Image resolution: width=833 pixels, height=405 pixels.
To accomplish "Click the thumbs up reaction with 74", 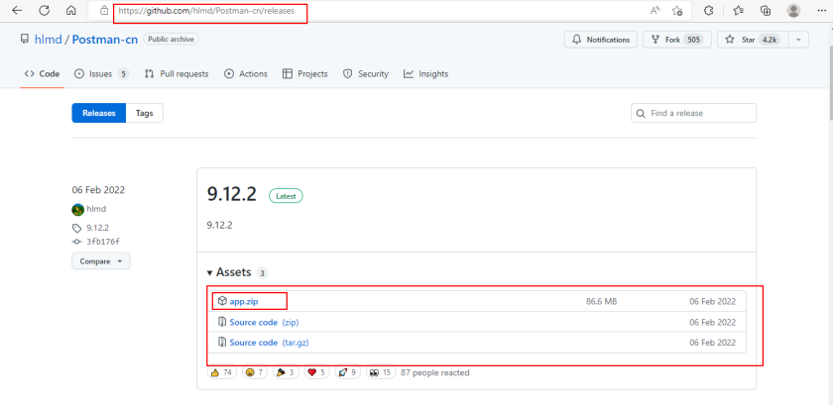I will point(221,372).
